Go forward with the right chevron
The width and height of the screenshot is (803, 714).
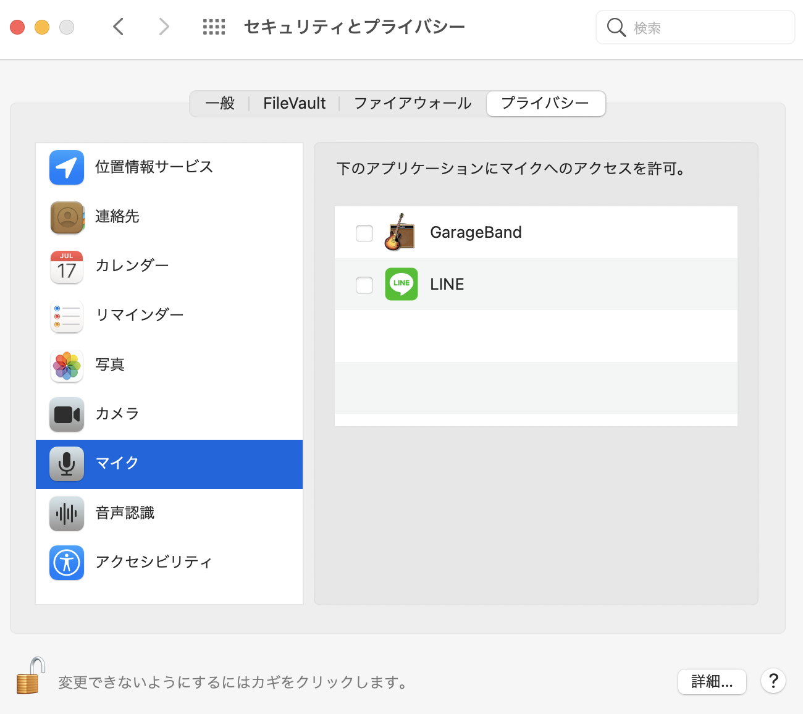(x=164, y=27)
